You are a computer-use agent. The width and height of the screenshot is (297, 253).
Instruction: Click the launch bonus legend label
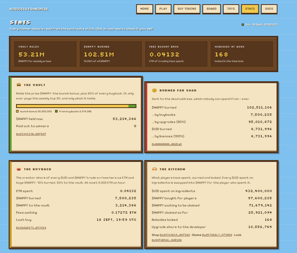point(36,112)
